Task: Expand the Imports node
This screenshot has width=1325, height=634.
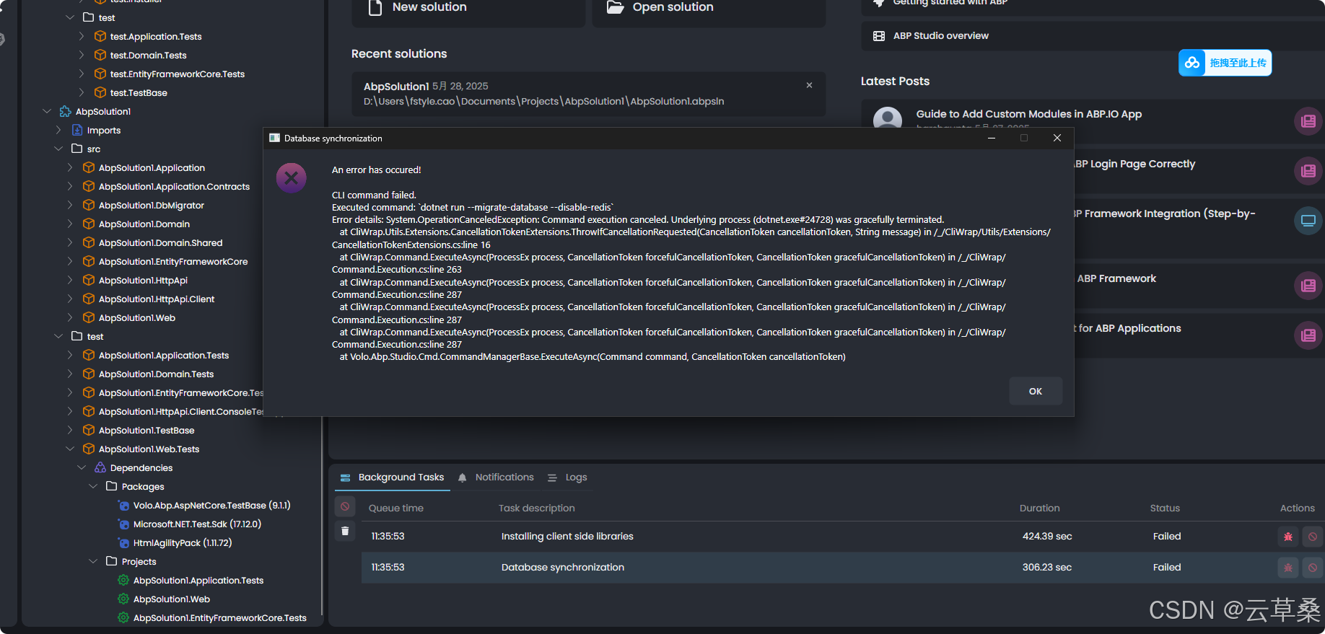Action: (x=58, y=130)
